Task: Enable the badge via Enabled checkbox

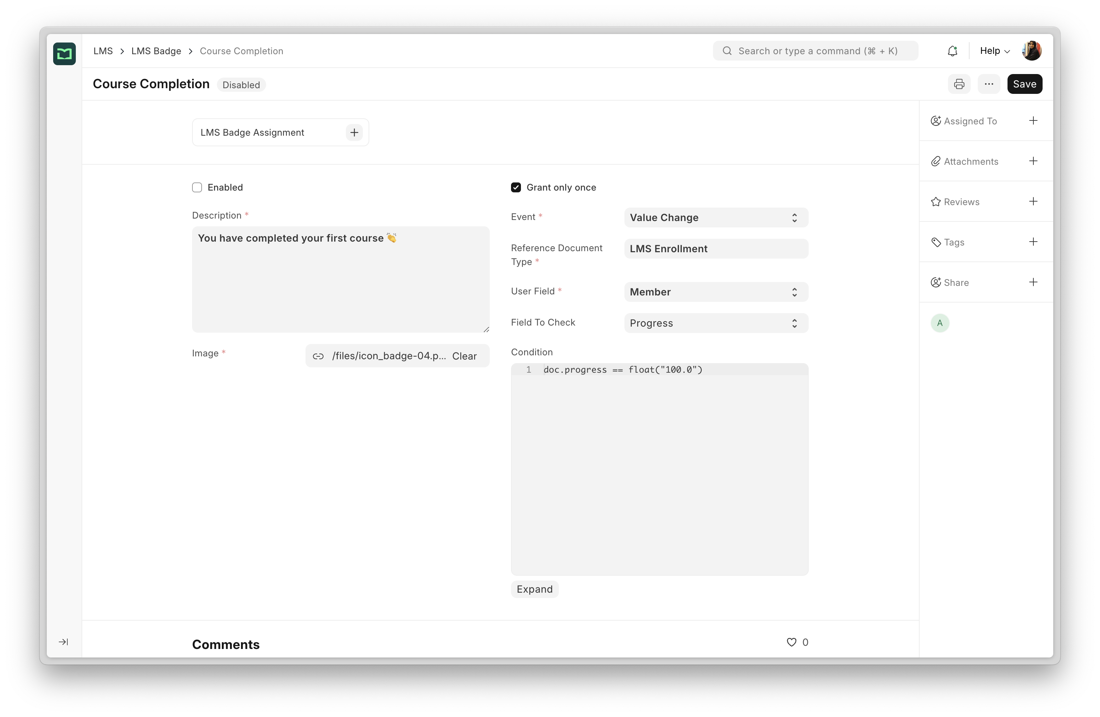Action: click(197, 187)
